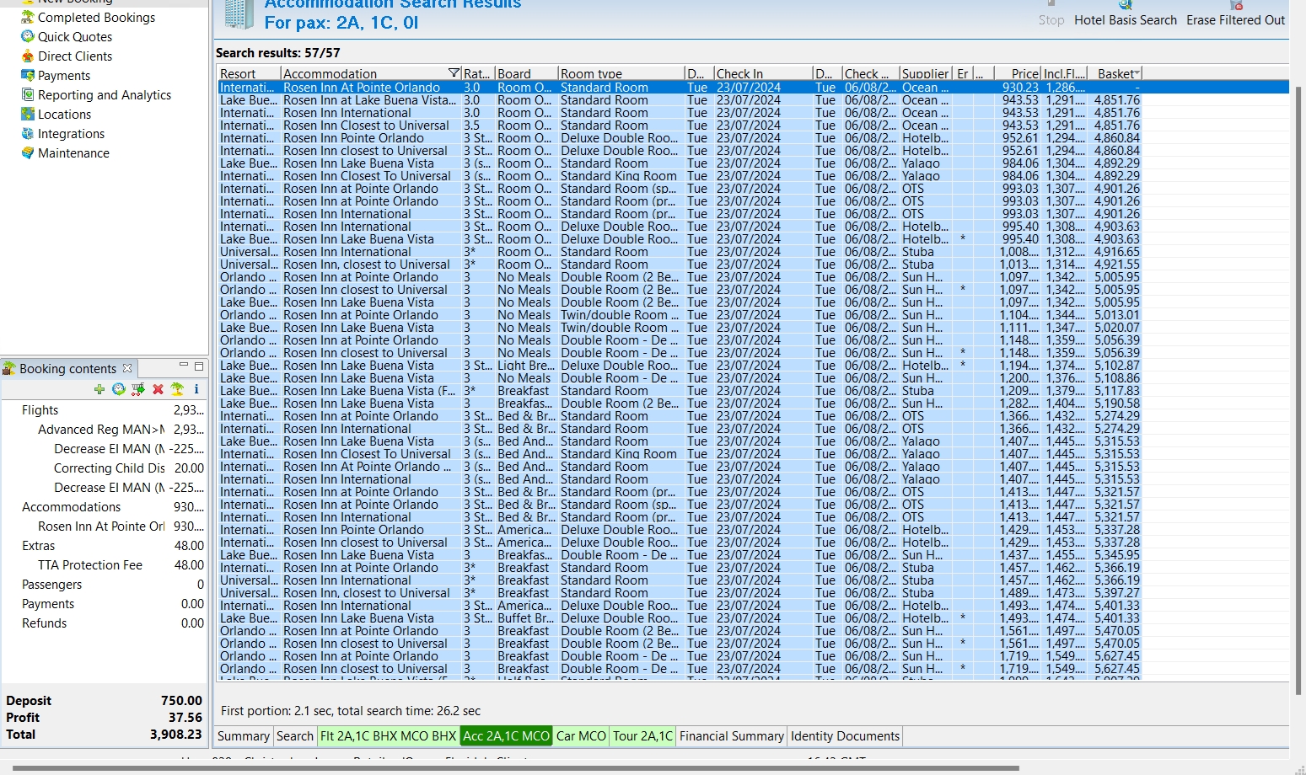Screen dimensions: 1306x775
Task: Open Maintenance in the sidebar
Action: 73,152
